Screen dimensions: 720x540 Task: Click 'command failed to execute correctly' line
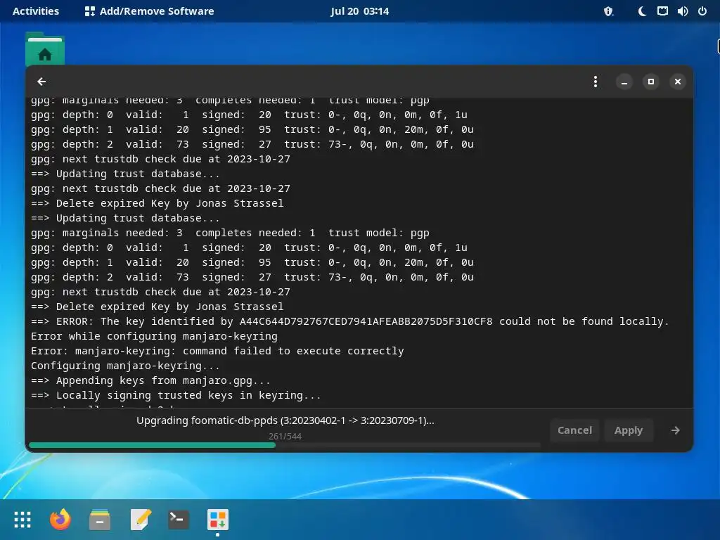tap(217, 351)
